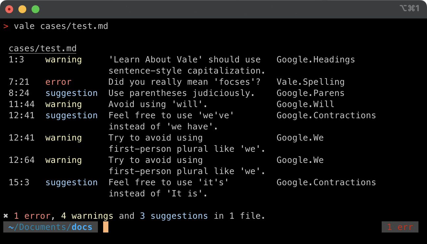This screenshot has height=244, width=427.
Task: Click the red 'error' severity label
Action: tap(58, 82)
